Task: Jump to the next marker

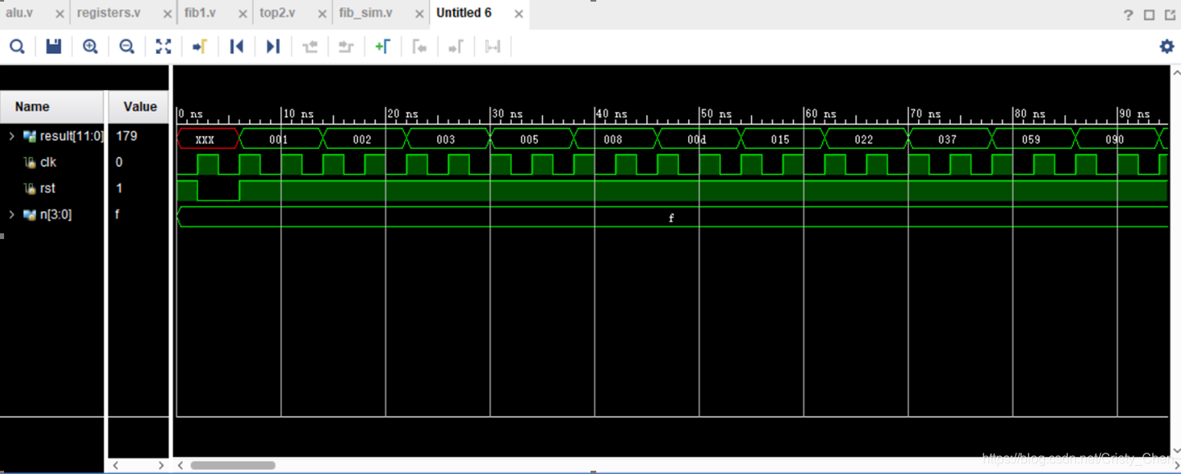Action: (x=456, y=47)
